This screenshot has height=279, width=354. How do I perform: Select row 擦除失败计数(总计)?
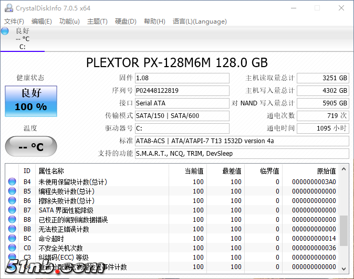(x=172, y=200)
